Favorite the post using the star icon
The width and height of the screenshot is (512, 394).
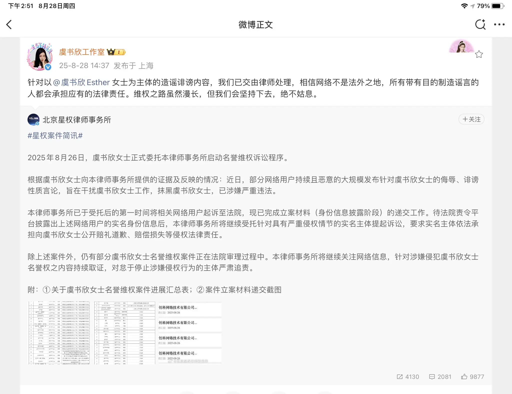479,54
